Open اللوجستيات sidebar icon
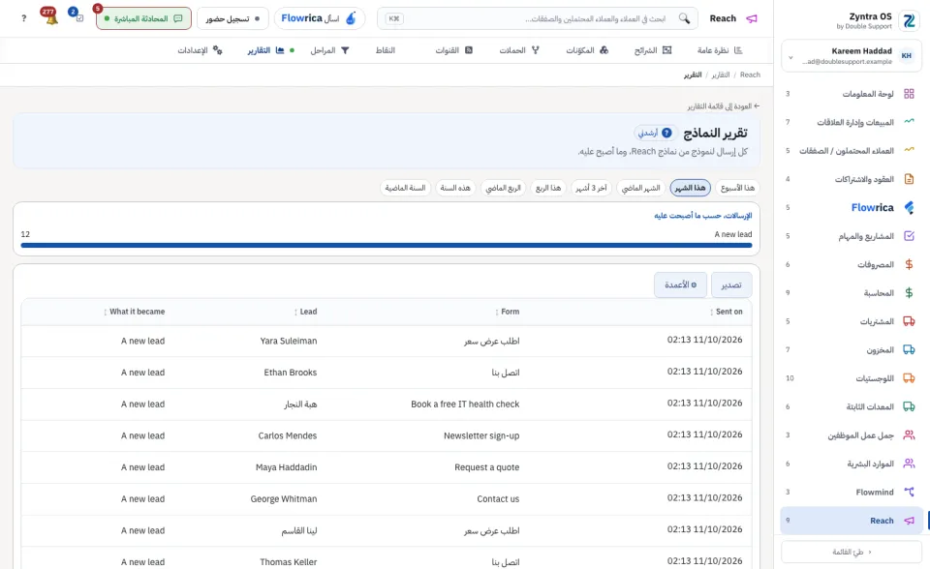 click(909, 378)
